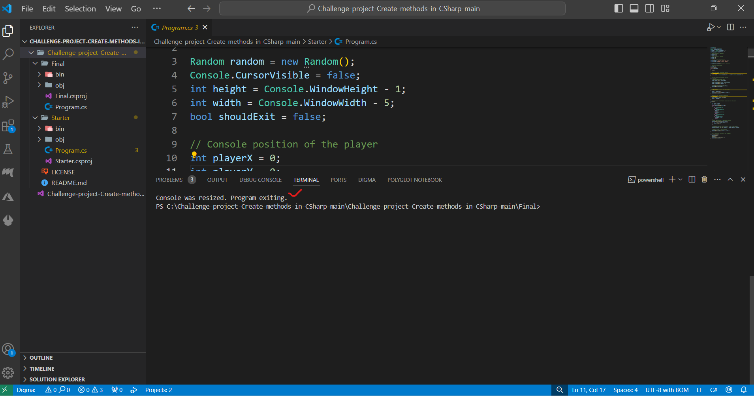Go back with the navigation arrow

(191, 8)
